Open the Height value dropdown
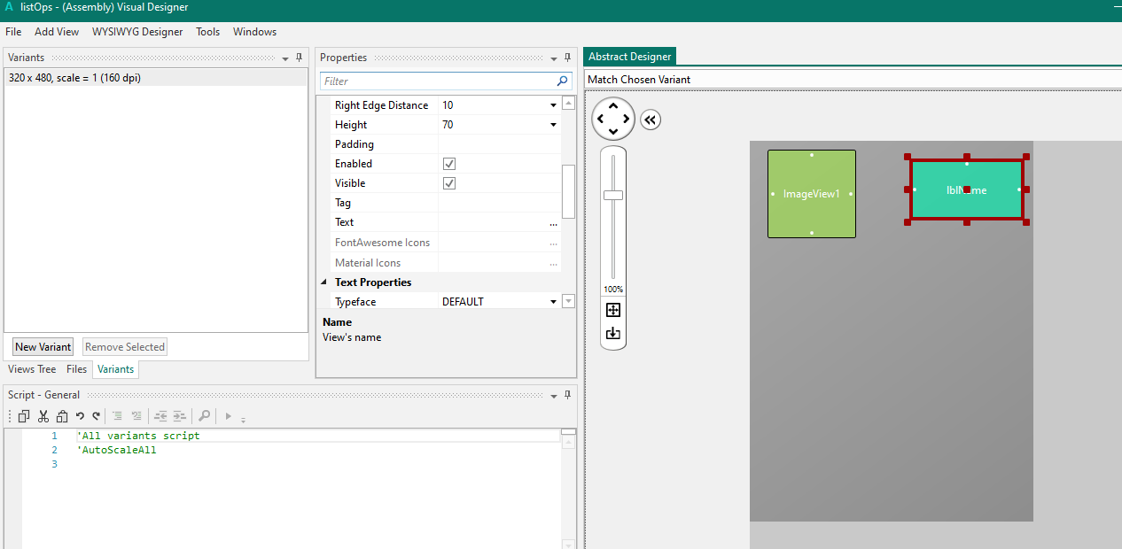Viewport: 1122px width, 549px height. point(553,125)
